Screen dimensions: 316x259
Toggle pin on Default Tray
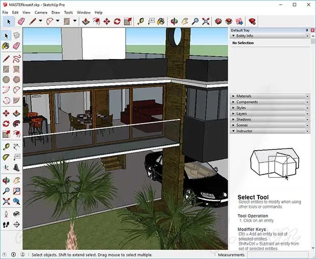click(307, 30)
